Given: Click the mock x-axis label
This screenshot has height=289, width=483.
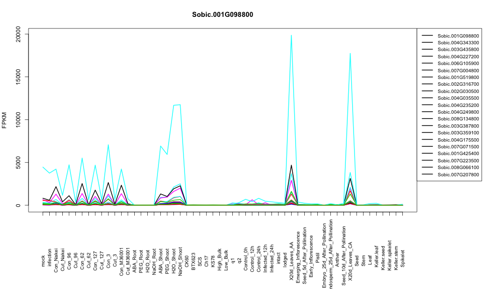Looking at the screenshot, I should point(43,261).
